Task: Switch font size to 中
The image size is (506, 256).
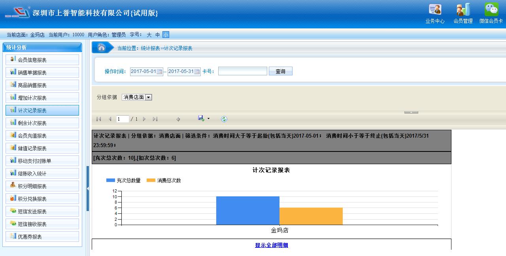Action: pyautogui.click(x=157, y=35)
